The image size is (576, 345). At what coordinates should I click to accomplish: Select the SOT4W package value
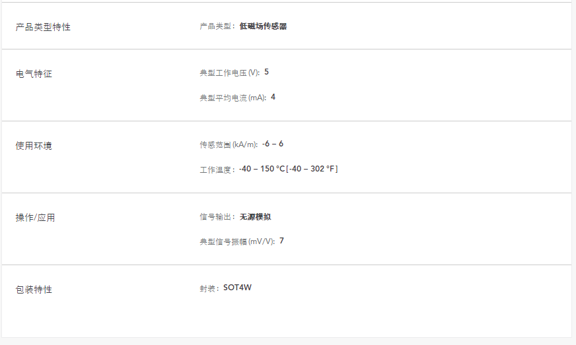pos(237,288)
